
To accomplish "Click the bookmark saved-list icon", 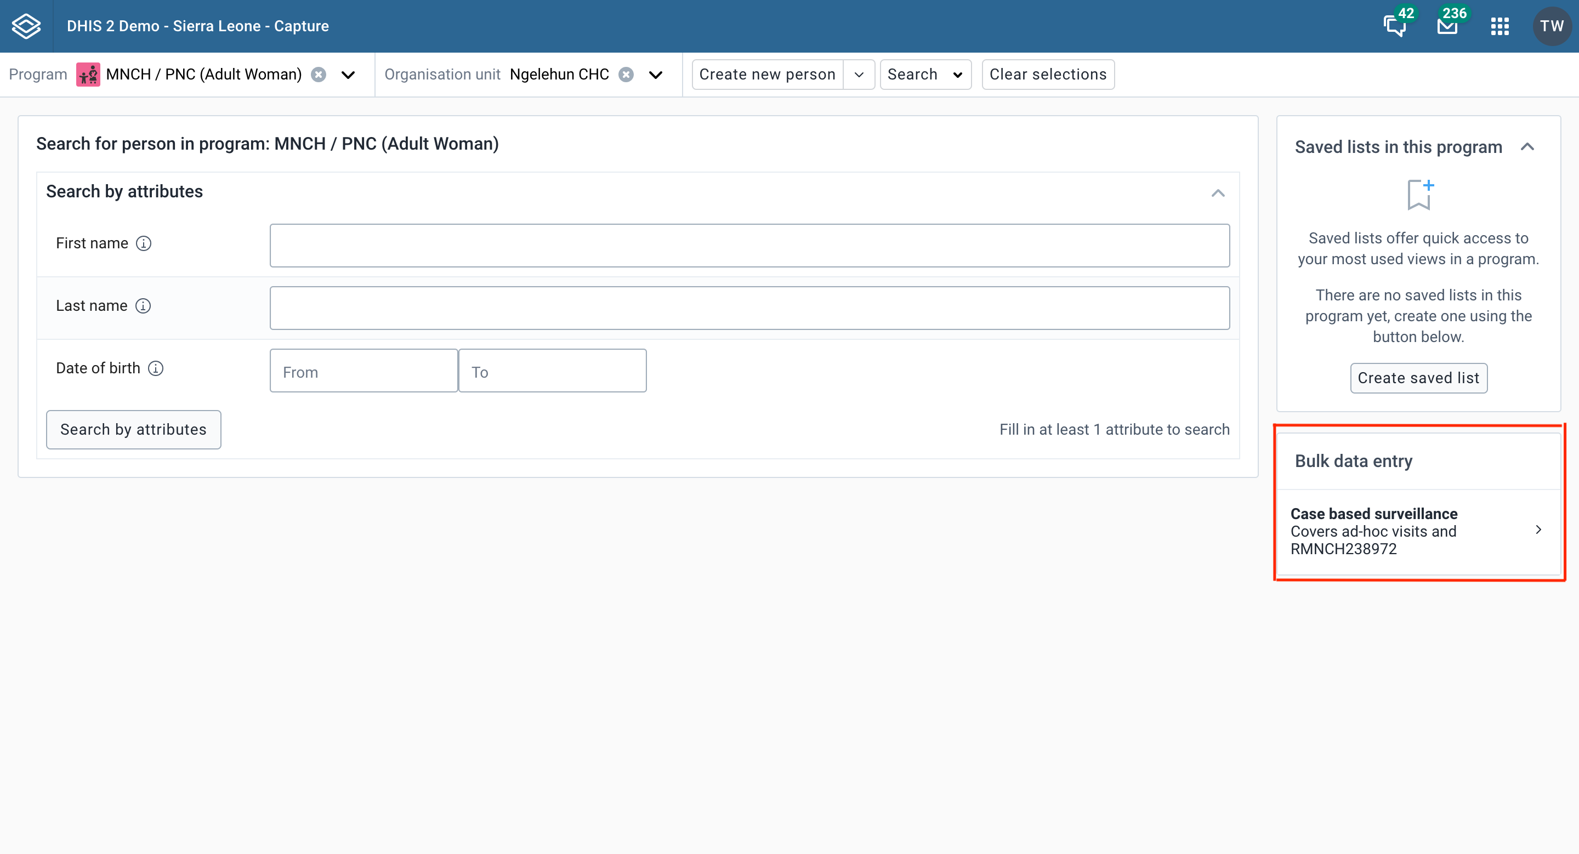I will pyautogui.click(x=1418, y=195).
